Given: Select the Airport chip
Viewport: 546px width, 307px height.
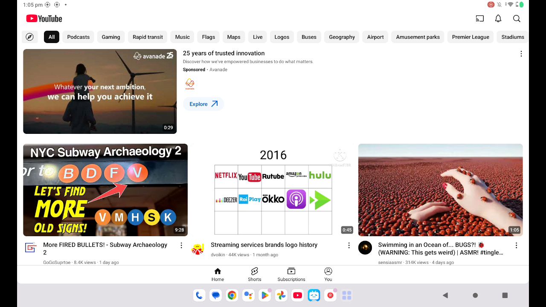Looking at the screenshot, I should click(x=375, y=37).
